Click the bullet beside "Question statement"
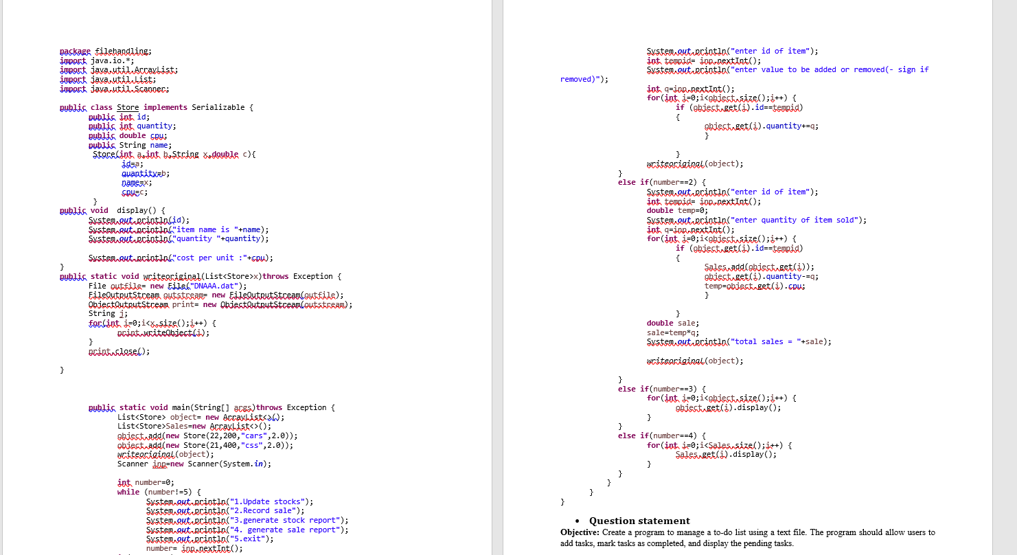 click(576, 521)
